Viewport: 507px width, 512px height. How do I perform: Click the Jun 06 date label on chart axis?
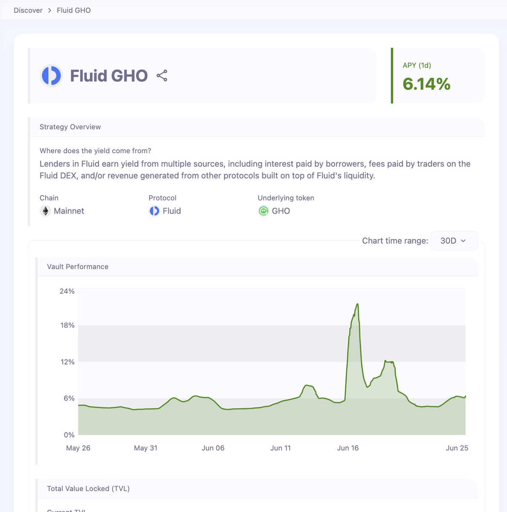[x=213, y=448]
